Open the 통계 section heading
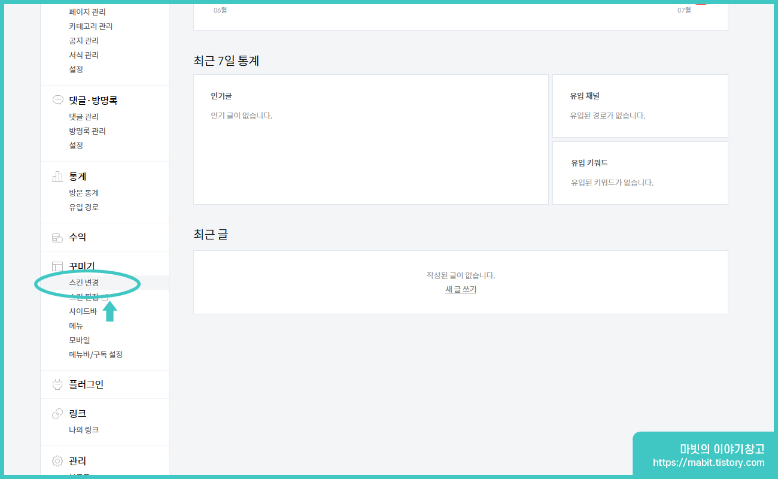This screenshot has width=778, height=479. (78, 177)
